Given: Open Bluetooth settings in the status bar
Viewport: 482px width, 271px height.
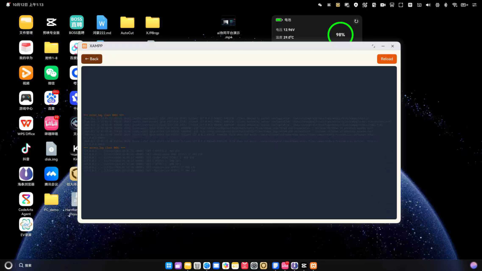Looking at the screenshot, I should click(x=446, y=5).
